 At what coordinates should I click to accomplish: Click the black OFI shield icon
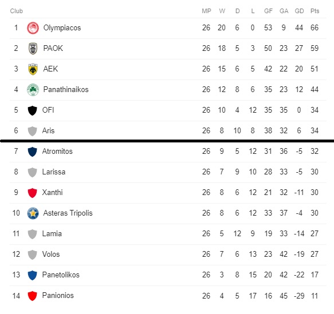(33, 110)
